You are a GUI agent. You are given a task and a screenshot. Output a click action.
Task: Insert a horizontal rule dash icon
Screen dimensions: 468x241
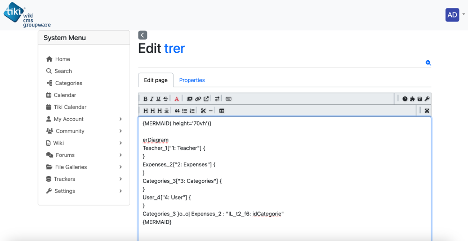[x=211, y=111]
